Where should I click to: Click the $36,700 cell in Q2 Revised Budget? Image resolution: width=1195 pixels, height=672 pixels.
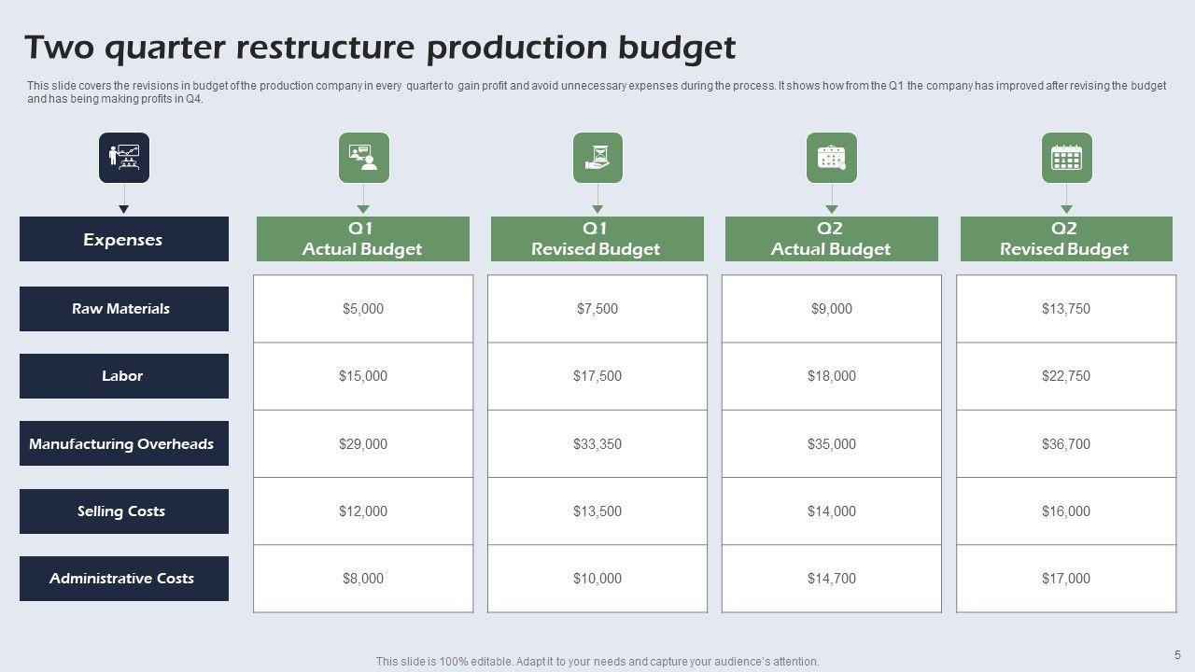pos(1066,444)
